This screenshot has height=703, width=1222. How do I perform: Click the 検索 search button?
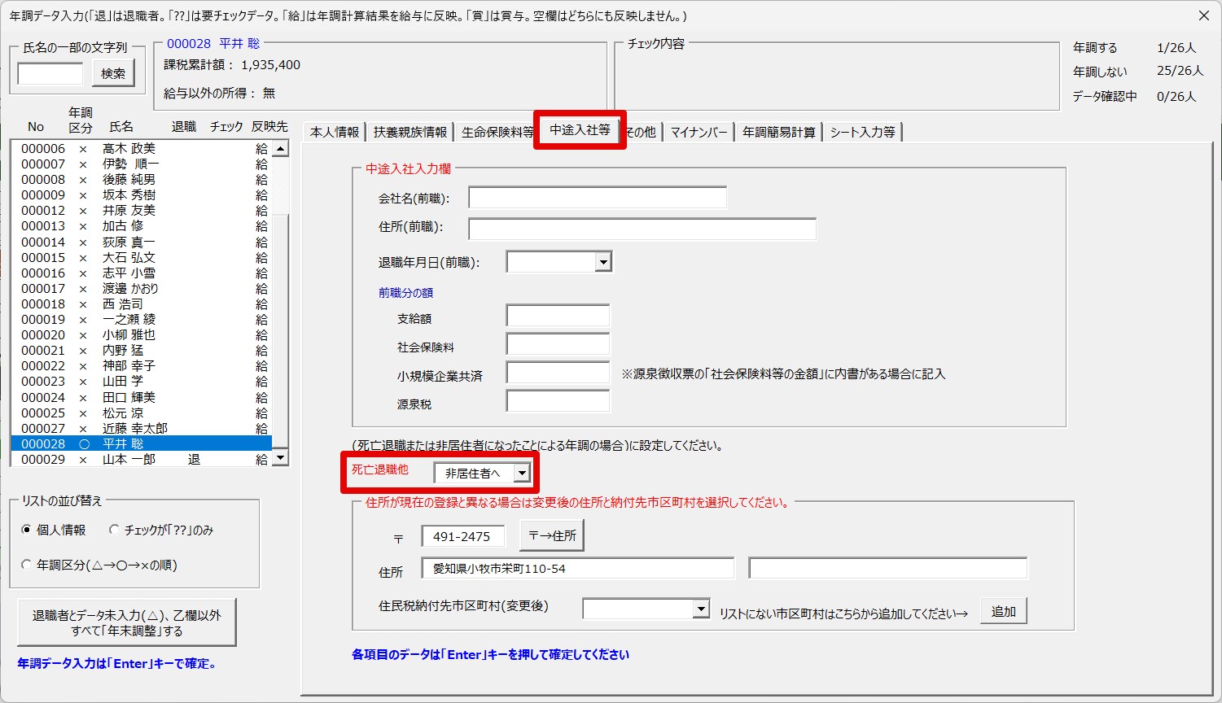(113, 73)
